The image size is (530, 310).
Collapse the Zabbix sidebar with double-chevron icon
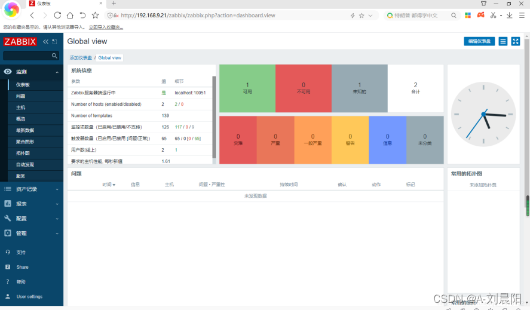(x=45, y=42)
